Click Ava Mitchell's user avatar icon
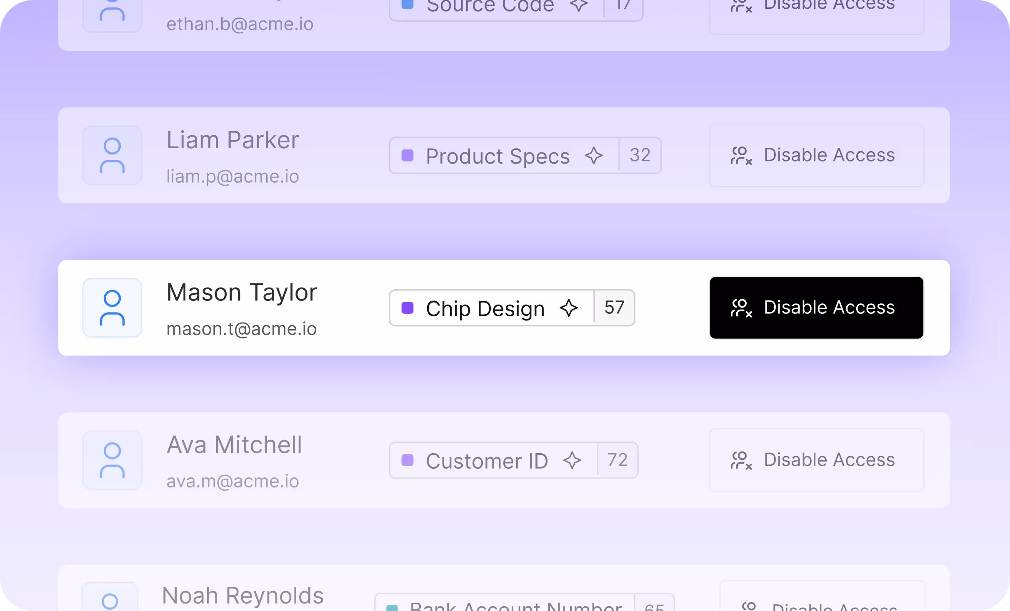1010x611 pixels. [112, 460]
